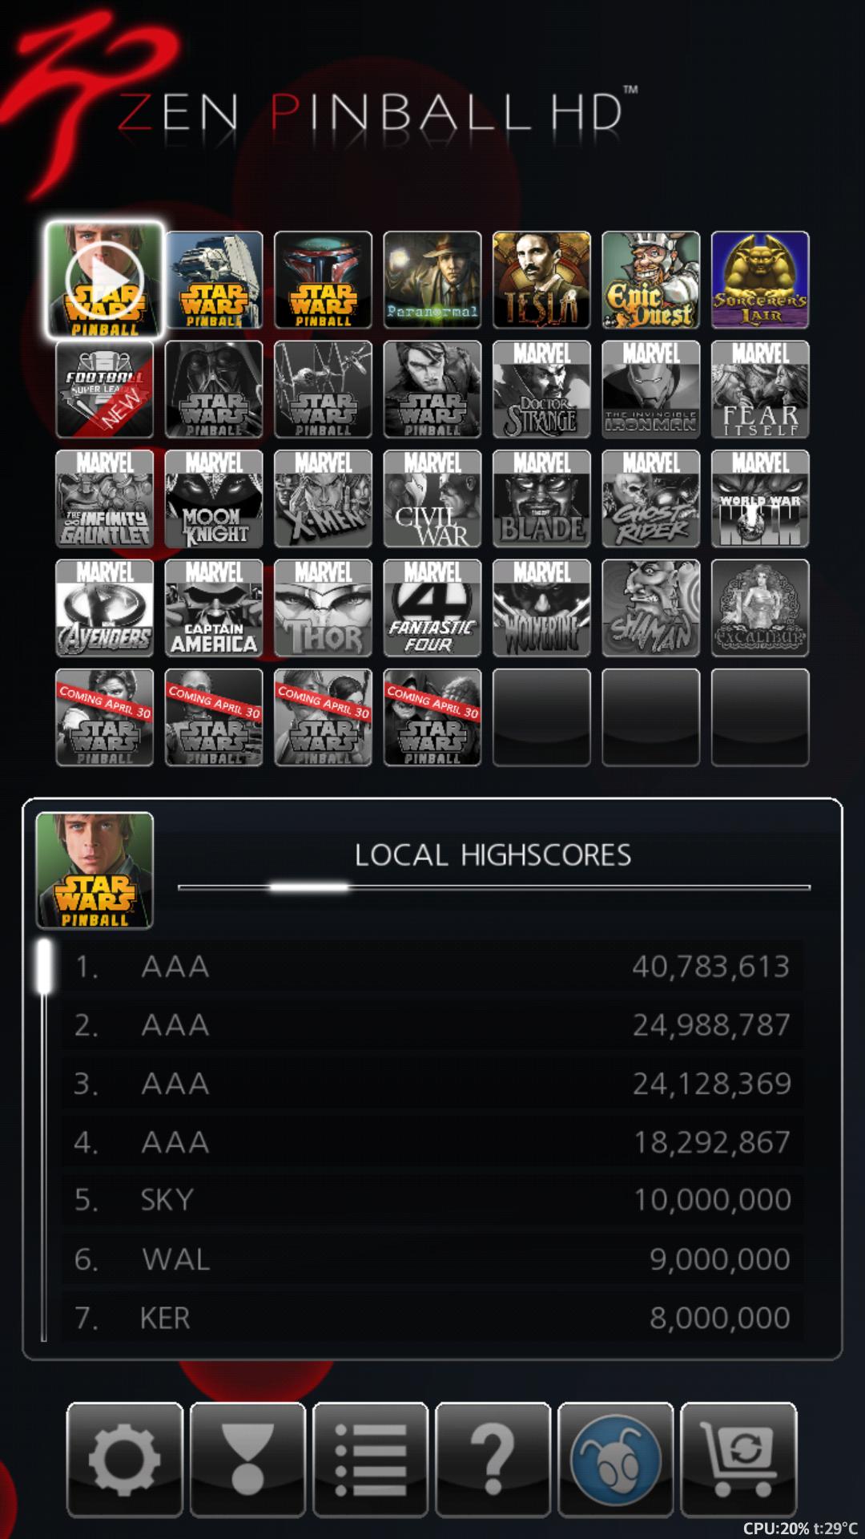Open the blue ant mascot button
The image size is (865, 1539).
(x=615, y=1460)
